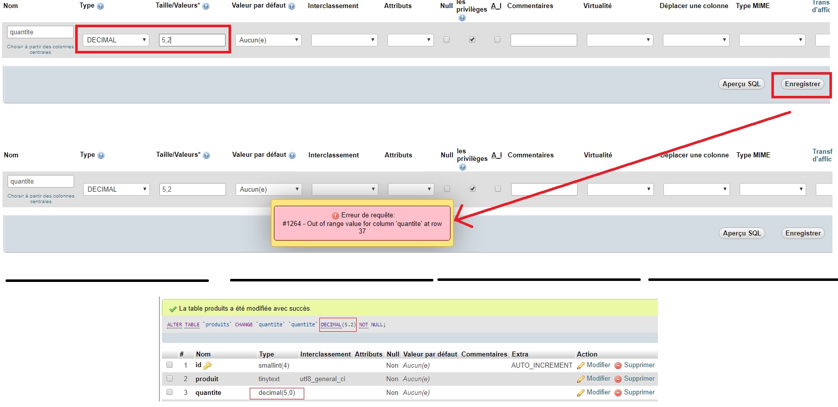Click the privilèges help icon in the lower form
838x407 pixels.
(463, 167)
